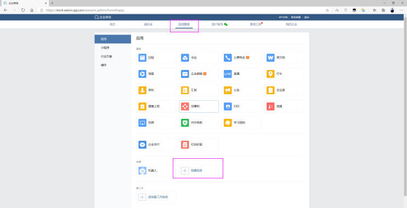Open the 打卡 location pin icon

pyautogui.click(x=270, y=74)
